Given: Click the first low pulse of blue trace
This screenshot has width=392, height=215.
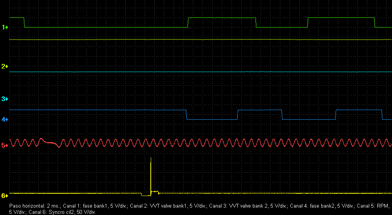Looking at the screenshot, I should (212, 119).
